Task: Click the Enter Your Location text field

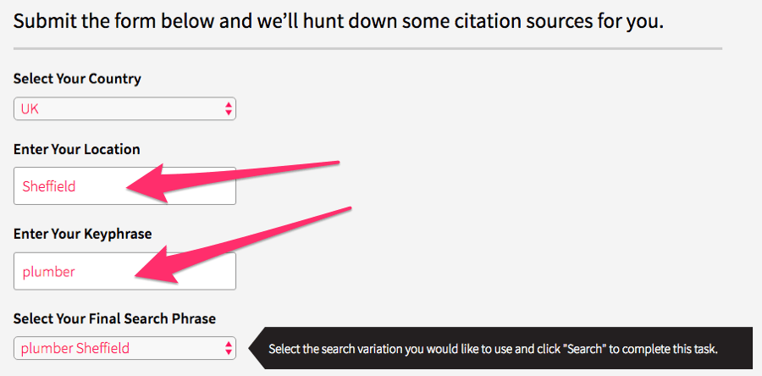Action: (x=124, y=185)
